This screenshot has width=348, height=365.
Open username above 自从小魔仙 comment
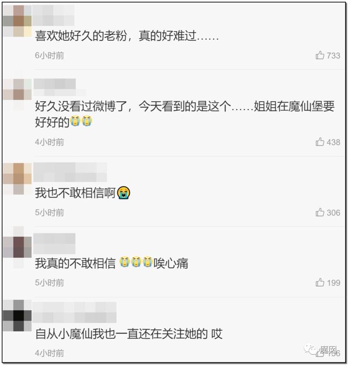click(74, 312)
